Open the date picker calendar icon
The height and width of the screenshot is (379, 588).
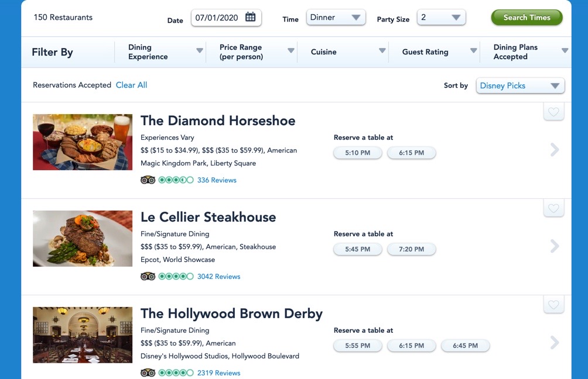[x=250, y=17]
